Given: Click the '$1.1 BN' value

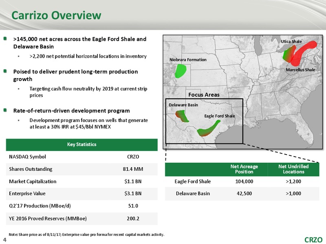Looking at the screenshot, I should (x=133, y=181).
